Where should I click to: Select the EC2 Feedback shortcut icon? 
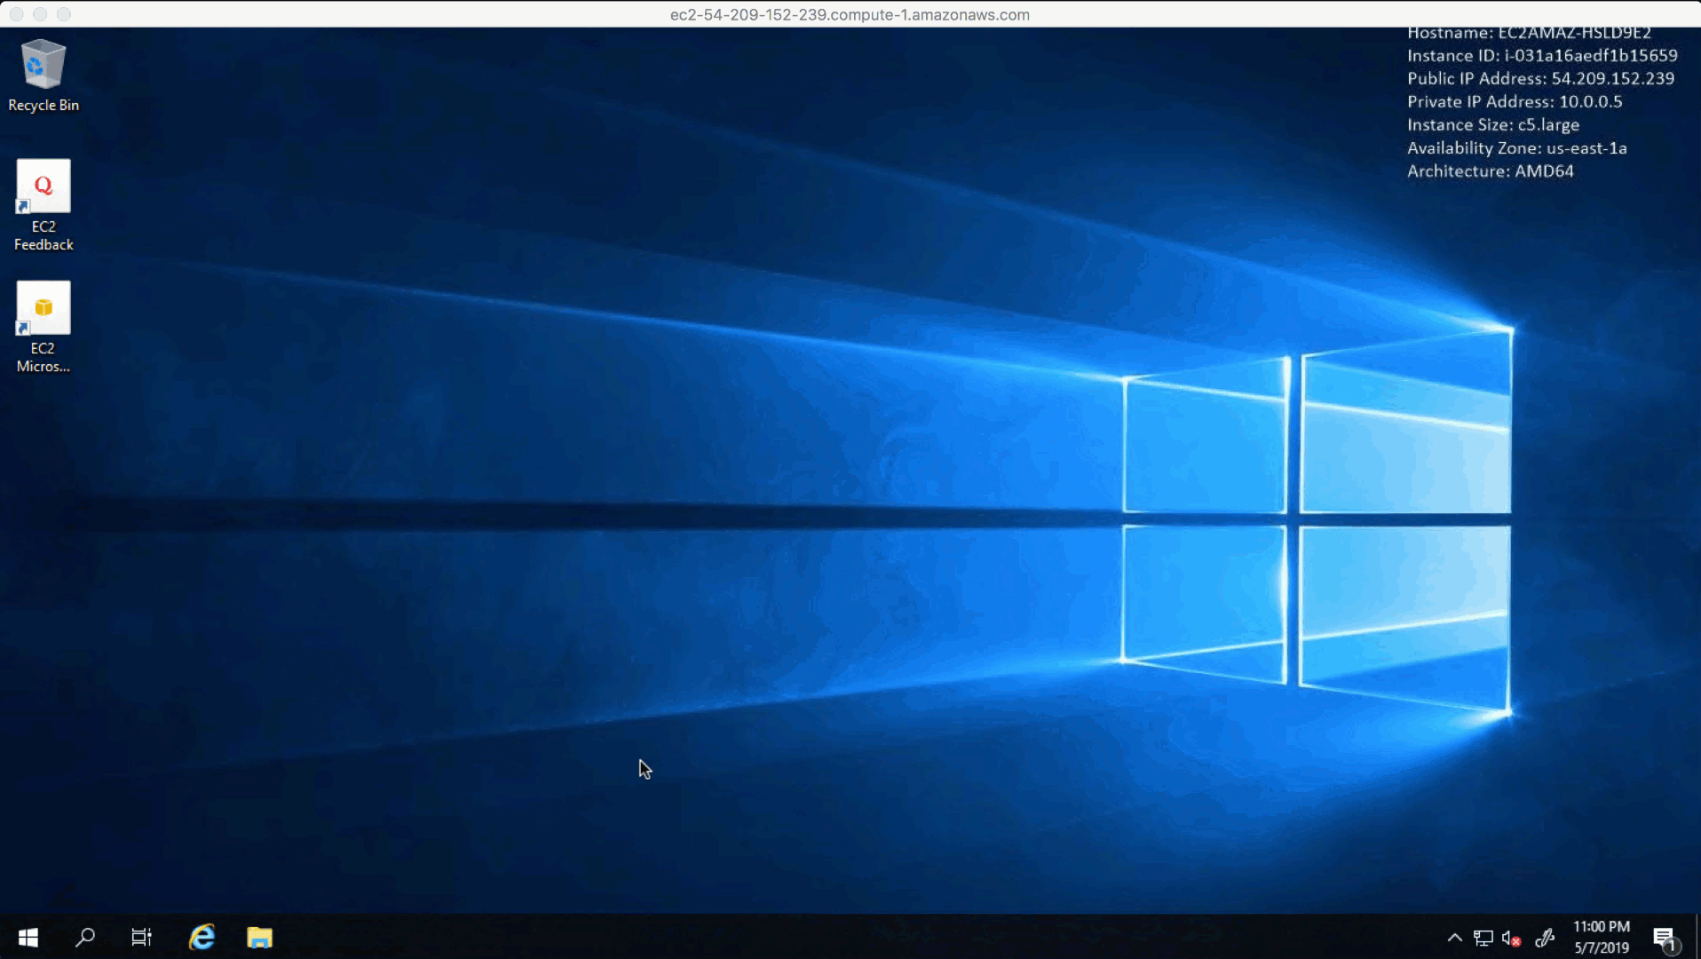point(43,205)
